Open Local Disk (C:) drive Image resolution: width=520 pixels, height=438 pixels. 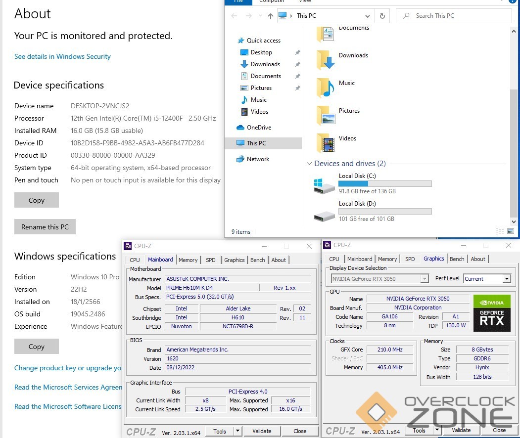325,185
